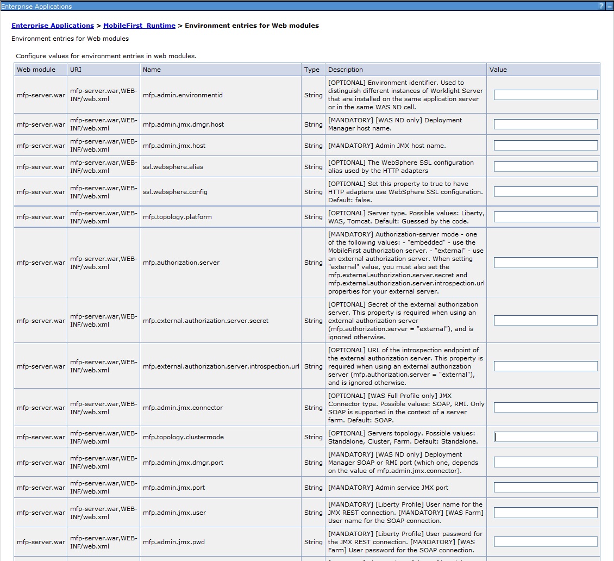Open help with the question mark icon
Image resolution: width=614 pixels, height=561 pixels.
click(601, 7)
